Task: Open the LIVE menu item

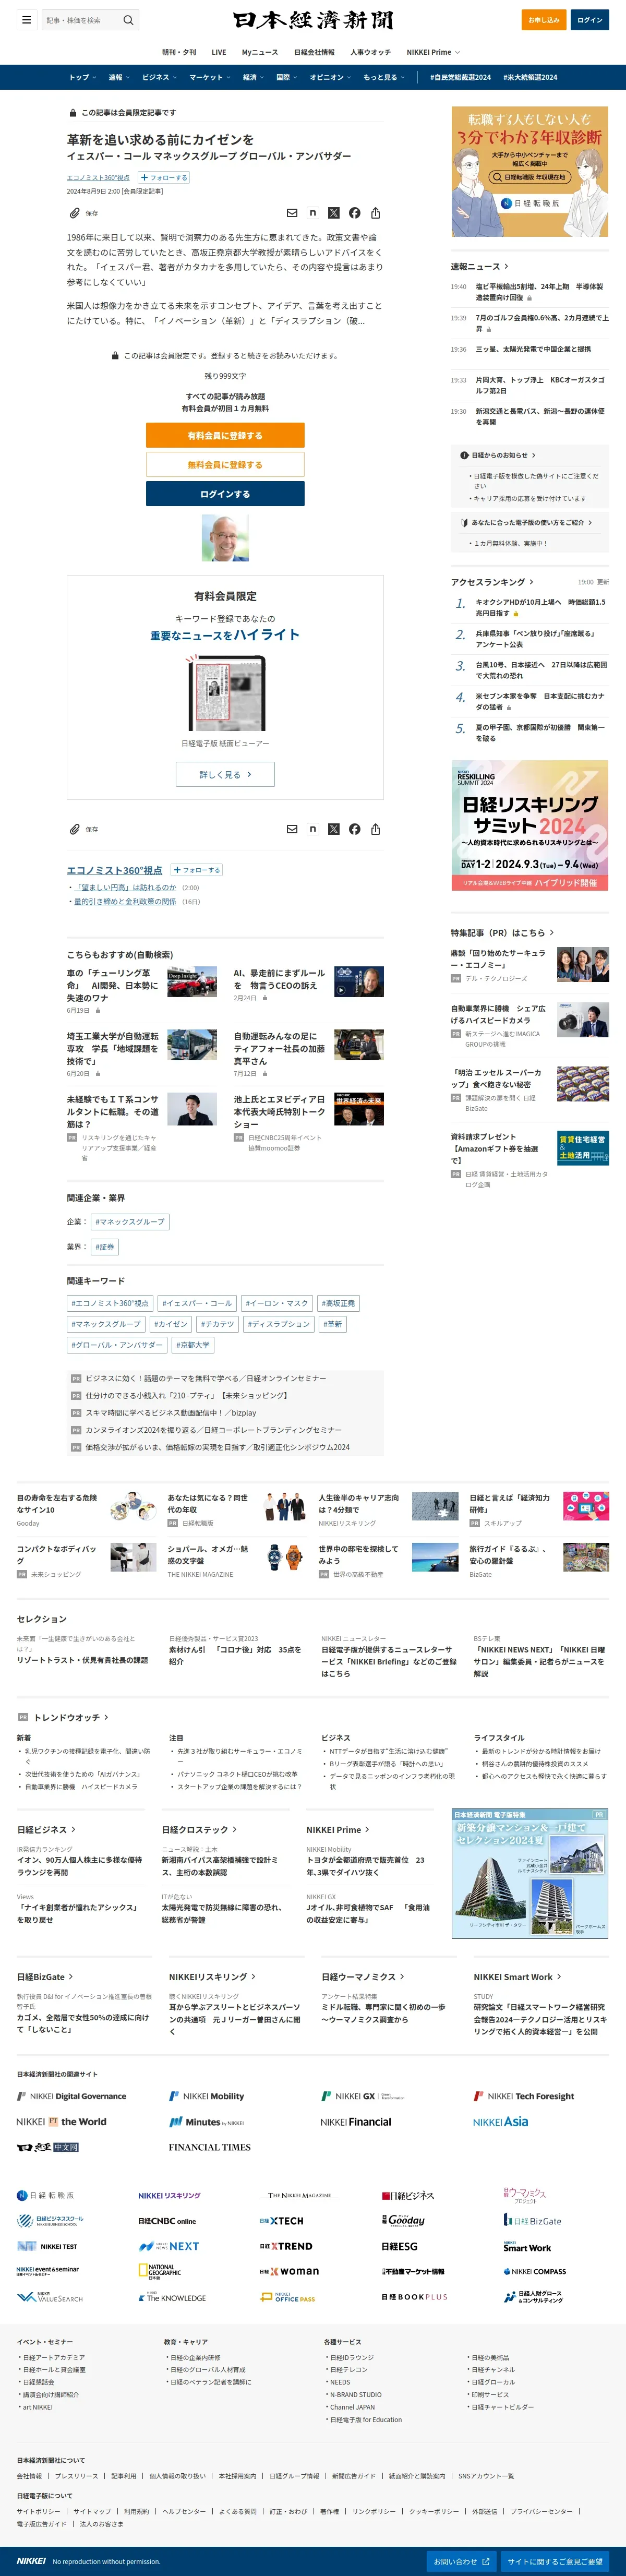Action: click(219, 52)
